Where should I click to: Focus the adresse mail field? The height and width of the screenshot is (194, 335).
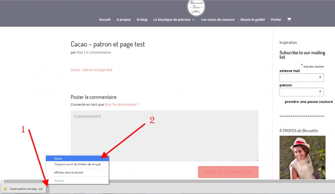301,78
